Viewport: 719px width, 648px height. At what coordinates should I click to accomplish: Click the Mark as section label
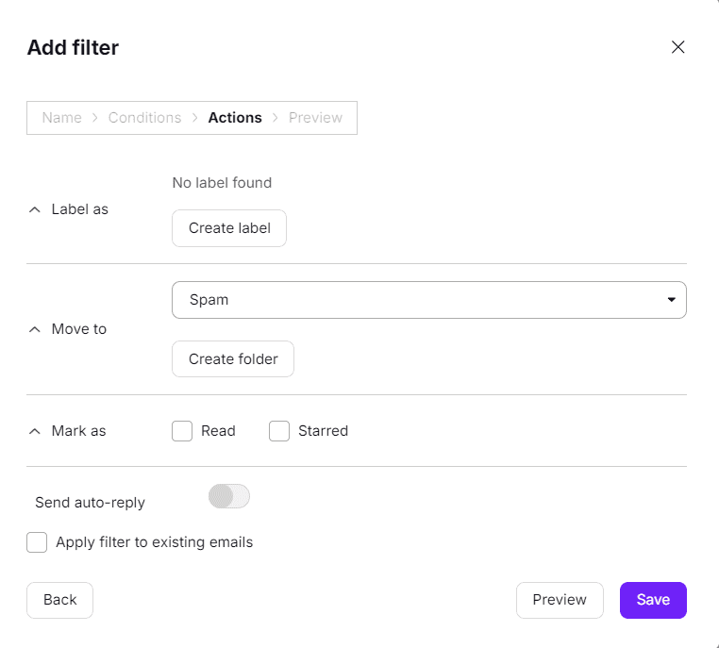(x=78, y=431)
